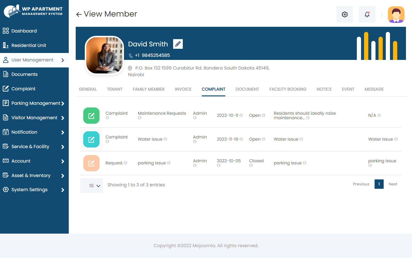Click the Next pagination button
Image resolution: width=412 pixels, height=258 pixels.
[x=393, y=184]
